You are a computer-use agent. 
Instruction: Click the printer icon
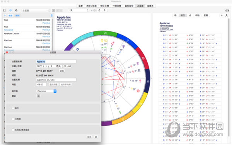click(227, 10)
